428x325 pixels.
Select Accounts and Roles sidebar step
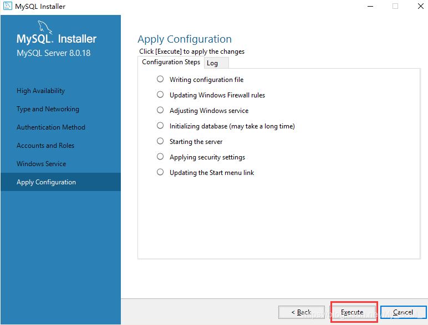pos(45,146)
